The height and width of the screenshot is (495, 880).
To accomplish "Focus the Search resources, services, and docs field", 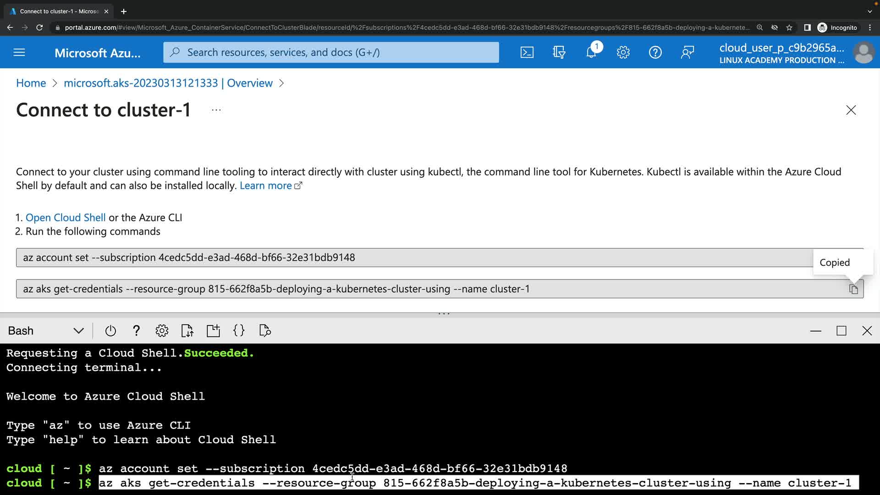I will click(x=331, y=52).
